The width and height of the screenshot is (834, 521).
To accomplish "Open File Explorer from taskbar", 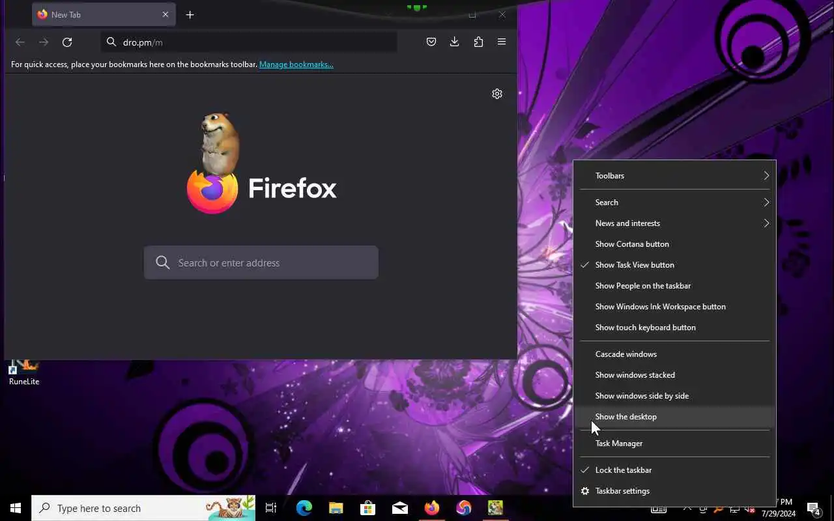I will [x=336, y=508].
